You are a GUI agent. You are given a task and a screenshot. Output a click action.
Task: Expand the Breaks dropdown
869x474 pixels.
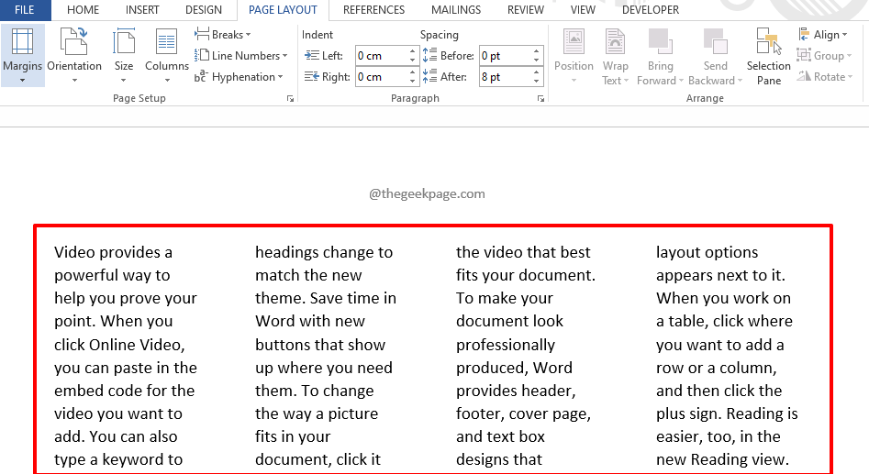click(x=223, y=35)
